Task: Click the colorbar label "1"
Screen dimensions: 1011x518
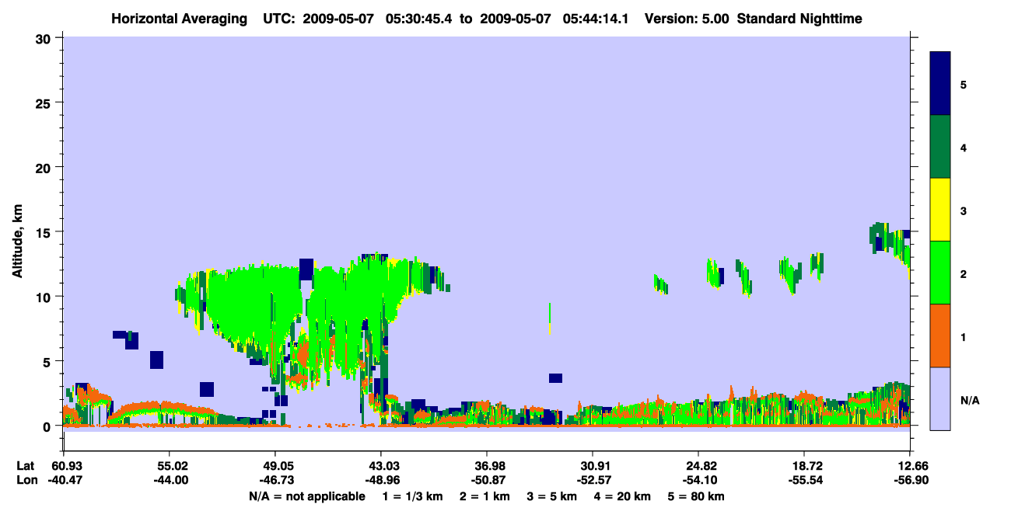Action: (964, 335)
